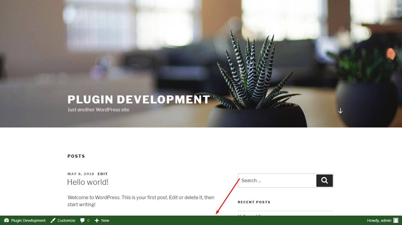The height and width of the screenshot is (225, 402).
Task: Open the New content menu
Action: click(102, 220)
